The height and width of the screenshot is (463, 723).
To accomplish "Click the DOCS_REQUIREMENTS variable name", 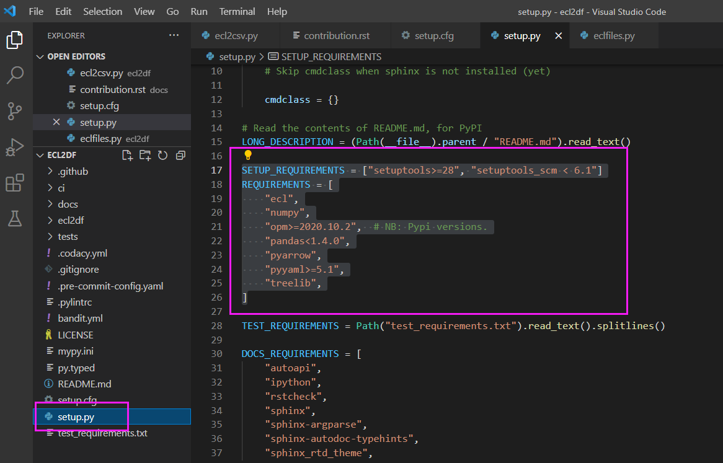I will coord(290,354).
